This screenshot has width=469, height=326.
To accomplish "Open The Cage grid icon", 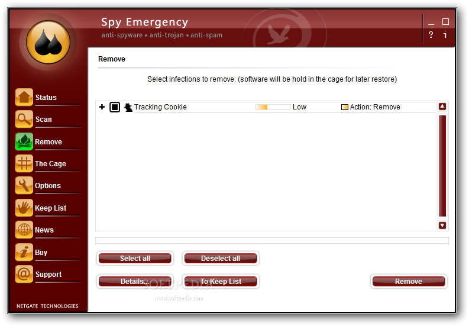I will point(24,163).
